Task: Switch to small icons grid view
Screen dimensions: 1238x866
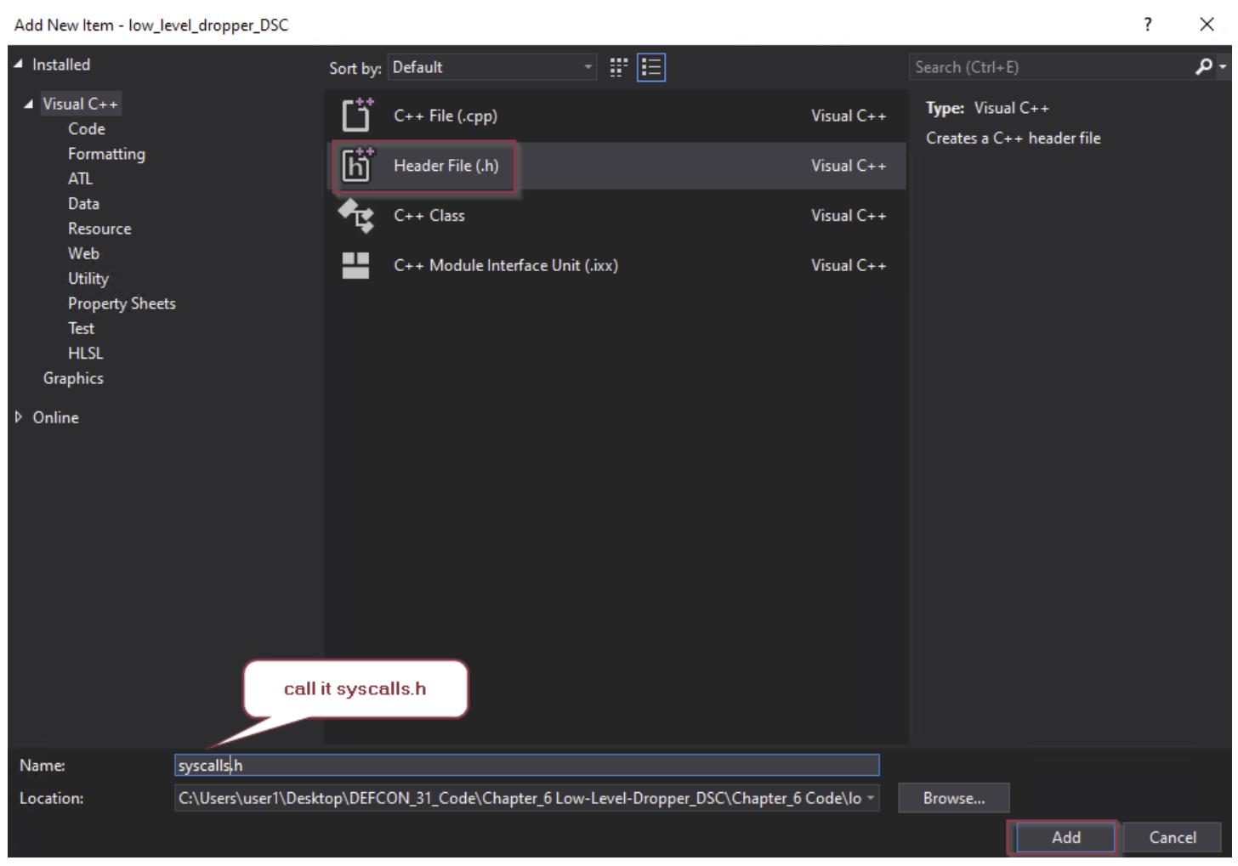Action: point(619,67)
